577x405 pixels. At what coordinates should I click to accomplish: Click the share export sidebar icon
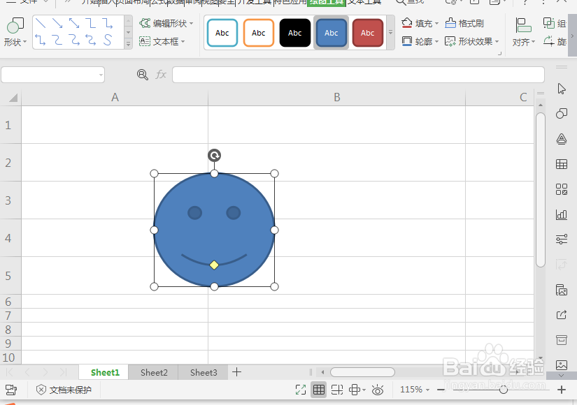[561, 315]
